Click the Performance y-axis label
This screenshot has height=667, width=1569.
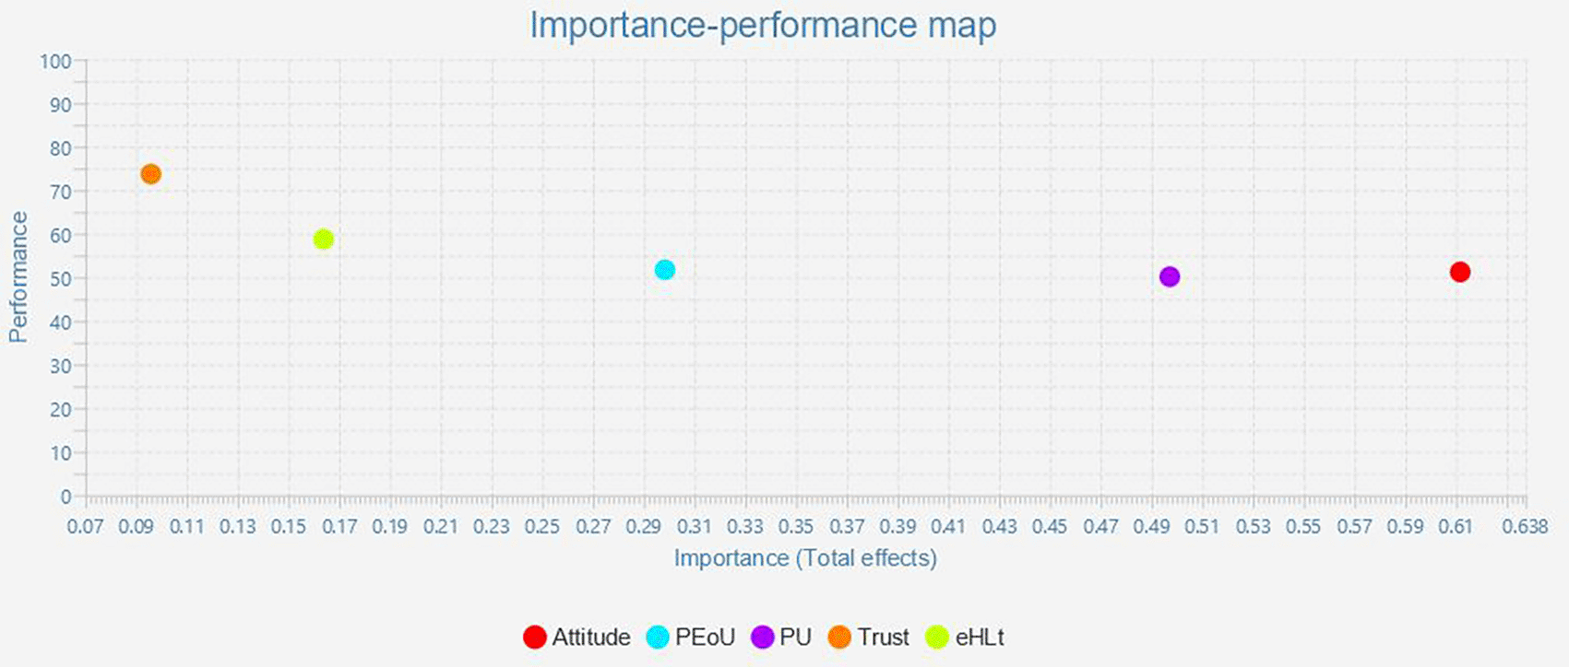point(18,276)
